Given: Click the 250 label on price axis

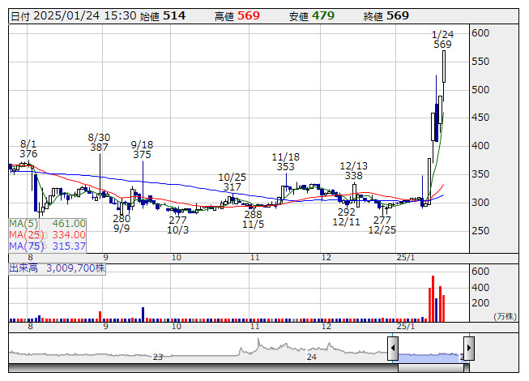Looking at the screenshot, I should (480, 231).
